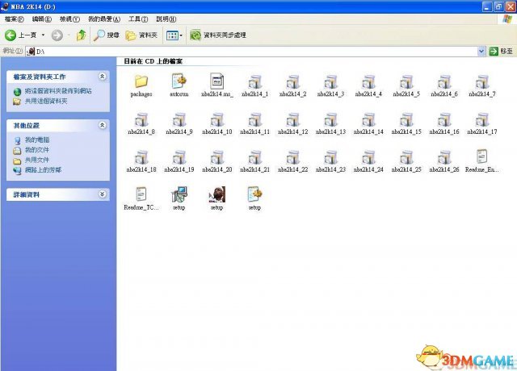Open 網路上的芳鄰 Network Places link
The width and height of the screenshot is (517, 371).
(x=43, y=170)
